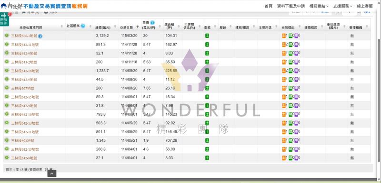The height and width of the screenshot is (183, 381).
Task: Expand the 三林段545-2地號 row with plus icon
Action: [x=7, y=62]
